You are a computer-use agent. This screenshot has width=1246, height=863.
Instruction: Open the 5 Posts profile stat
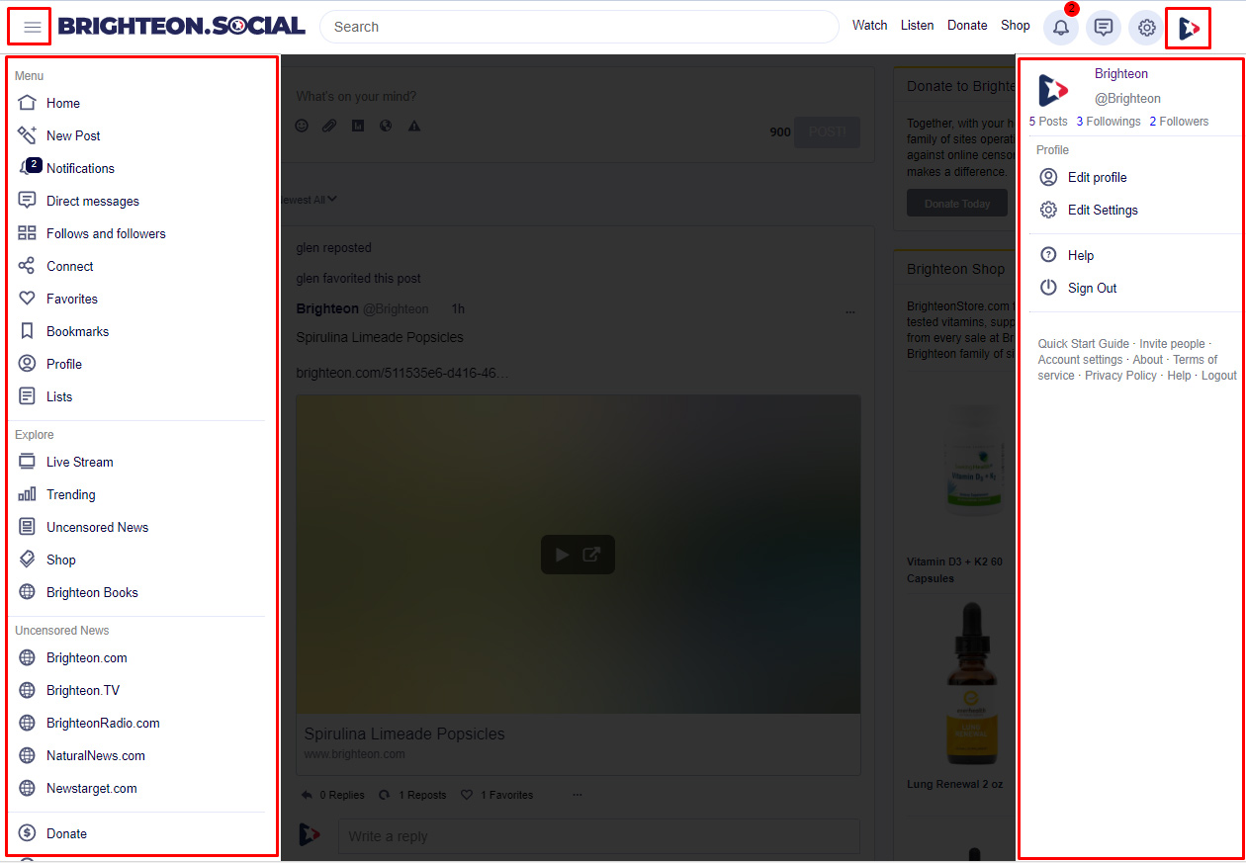pyautogui.click(x=1048, y=122)
